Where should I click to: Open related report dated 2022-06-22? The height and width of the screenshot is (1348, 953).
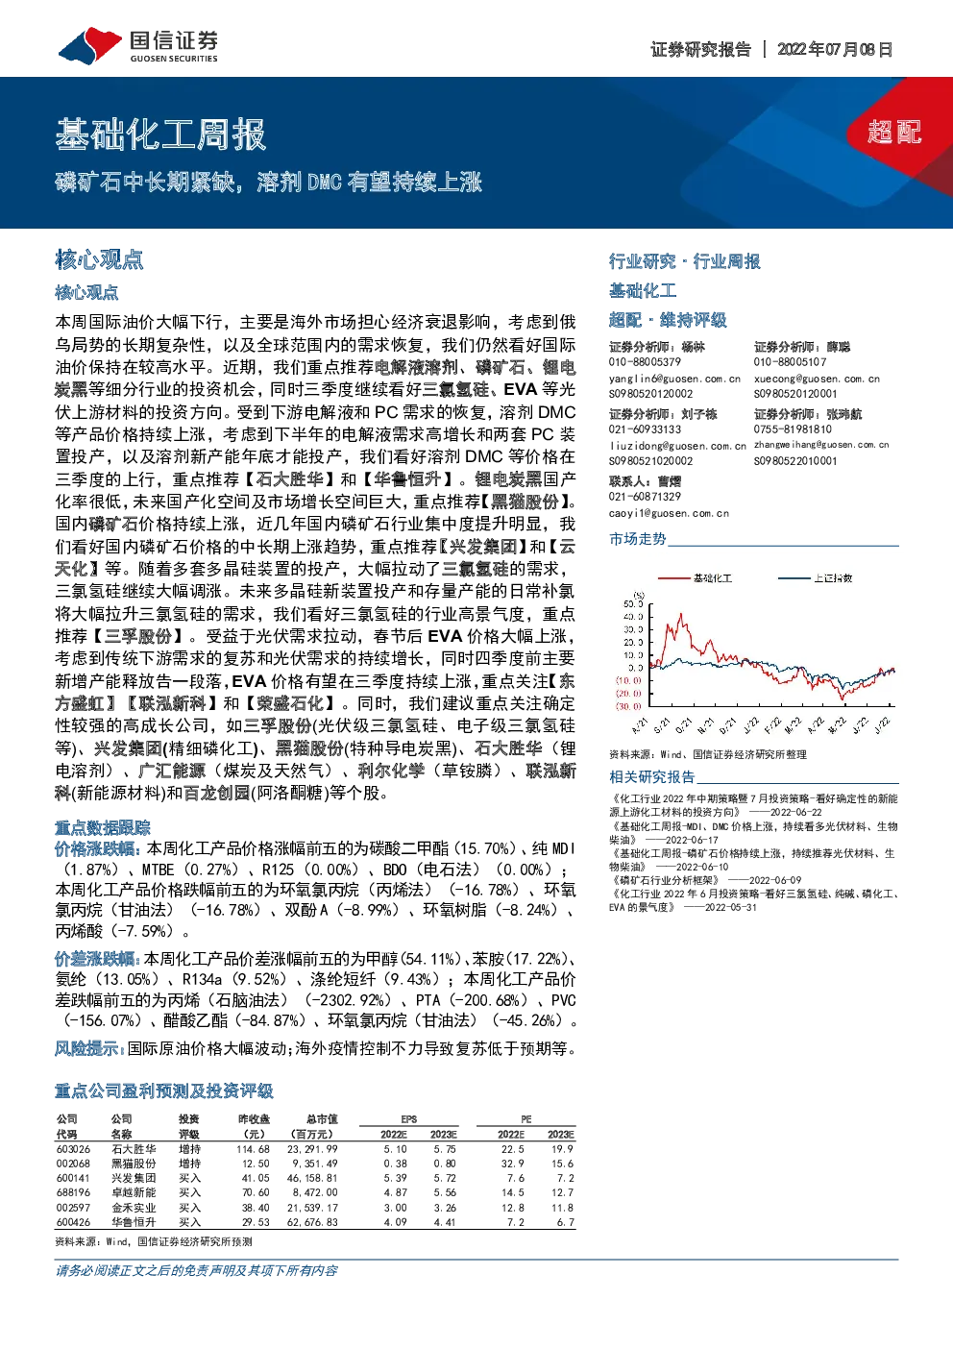pos(753,805)
